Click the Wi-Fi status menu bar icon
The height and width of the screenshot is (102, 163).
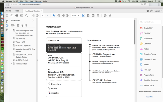click(129, 1)
